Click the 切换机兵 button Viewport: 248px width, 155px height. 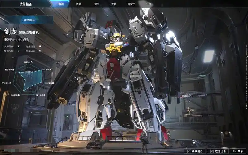(x=29, y=20)
